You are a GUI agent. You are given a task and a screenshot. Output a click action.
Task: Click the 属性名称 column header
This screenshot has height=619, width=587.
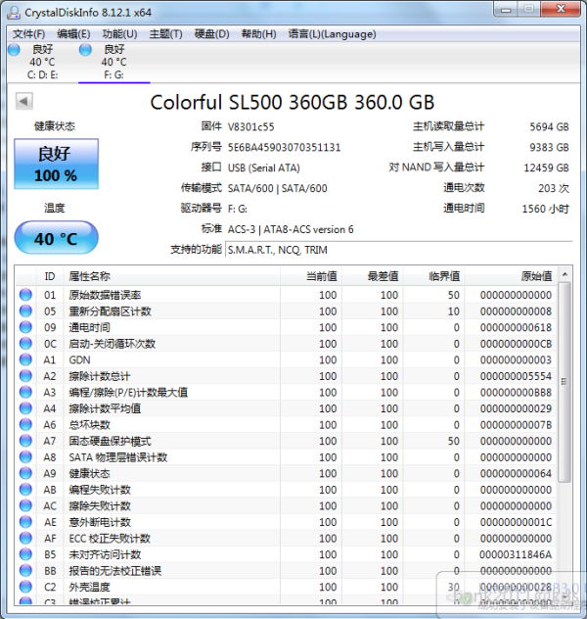coord(172,276)
